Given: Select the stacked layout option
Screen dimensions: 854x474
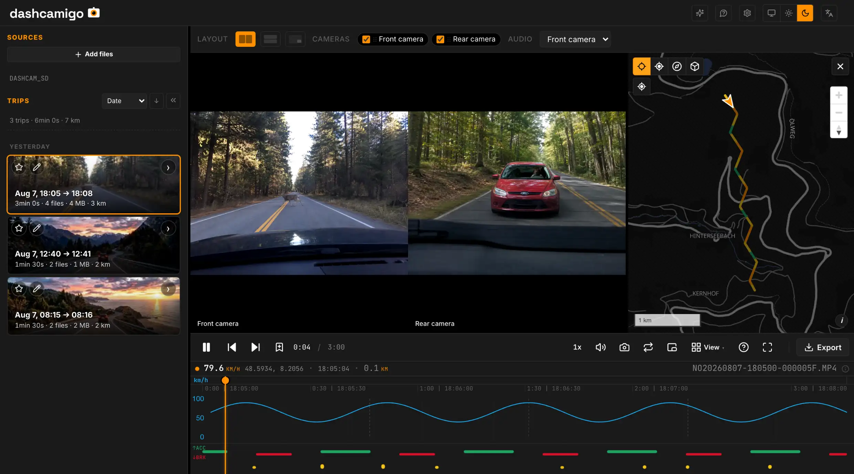Looking at the screenshot, I should (x=270, y=39).
